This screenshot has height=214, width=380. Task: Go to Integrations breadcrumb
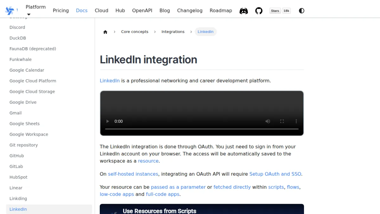(x=173, y=32)
